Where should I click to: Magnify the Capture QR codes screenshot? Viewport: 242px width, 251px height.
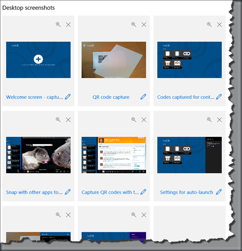click(x=134, y=120)
